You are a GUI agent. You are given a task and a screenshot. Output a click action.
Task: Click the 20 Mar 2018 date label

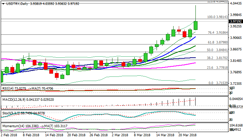(187, 135)
